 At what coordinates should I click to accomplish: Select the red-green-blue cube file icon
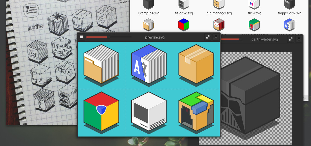point(184,25)
